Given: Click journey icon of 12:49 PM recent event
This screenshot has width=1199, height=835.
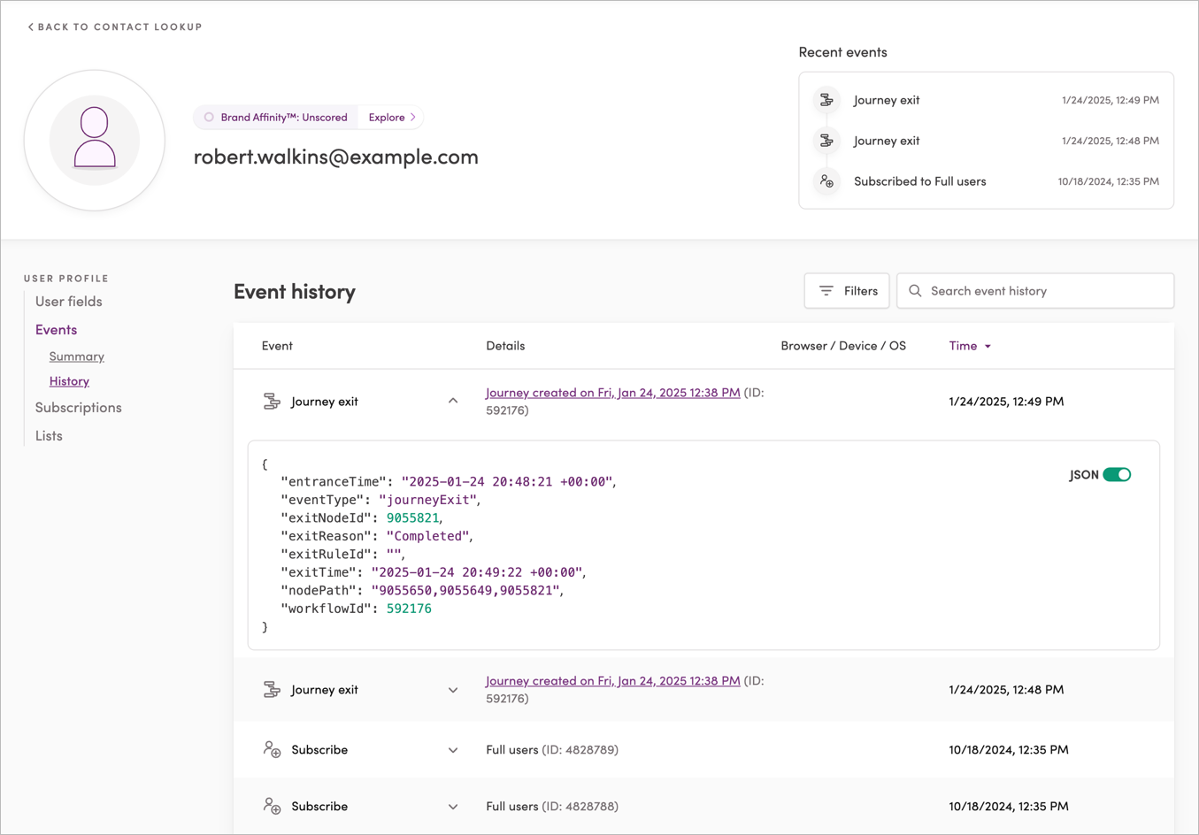Looking at the screenshot, I should pos(826,100).
